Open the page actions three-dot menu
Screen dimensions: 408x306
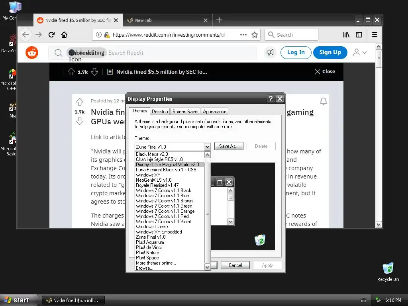click(x=243, y=35)
